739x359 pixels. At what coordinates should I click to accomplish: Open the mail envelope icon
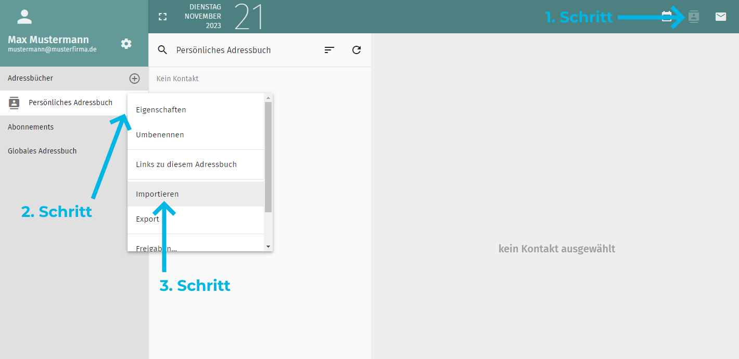pos(721,17)
